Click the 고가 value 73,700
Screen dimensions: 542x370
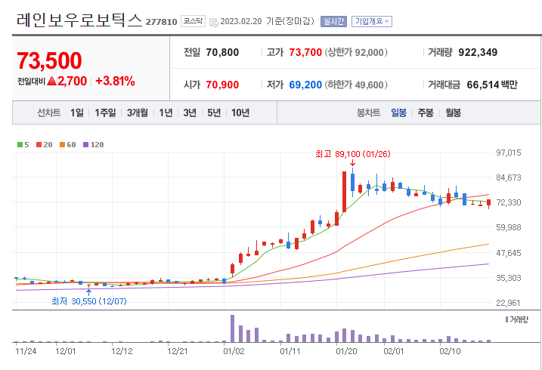(305, 52)
